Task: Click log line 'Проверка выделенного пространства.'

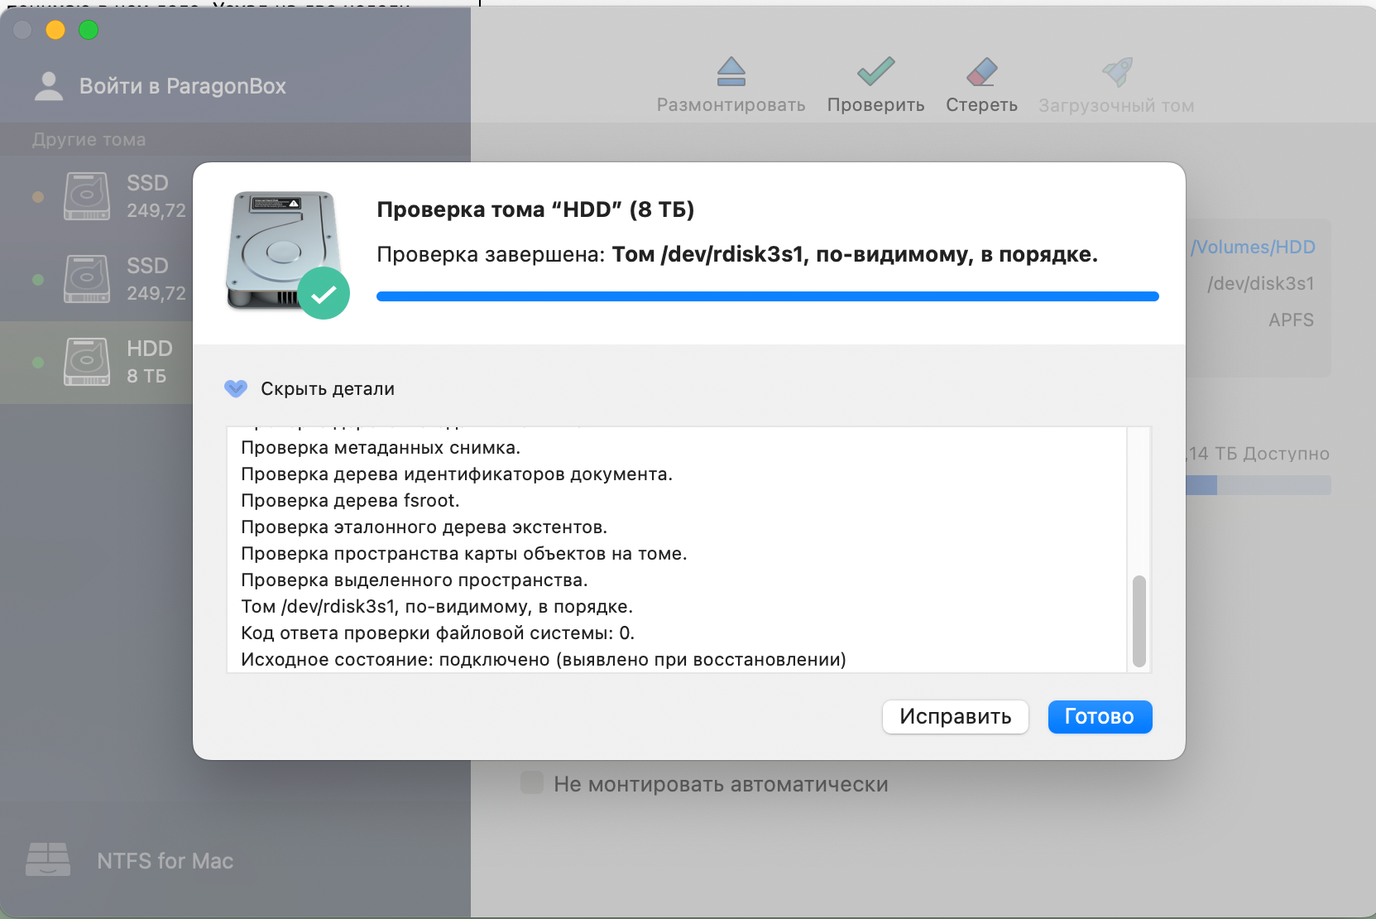Action: [x=415, y=580]
